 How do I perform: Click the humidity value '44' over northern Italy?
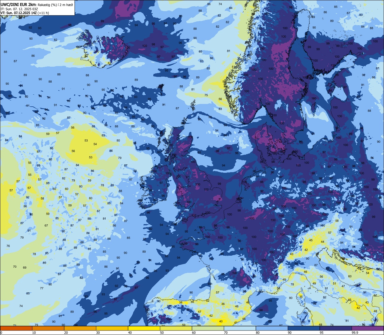[322, 242]
